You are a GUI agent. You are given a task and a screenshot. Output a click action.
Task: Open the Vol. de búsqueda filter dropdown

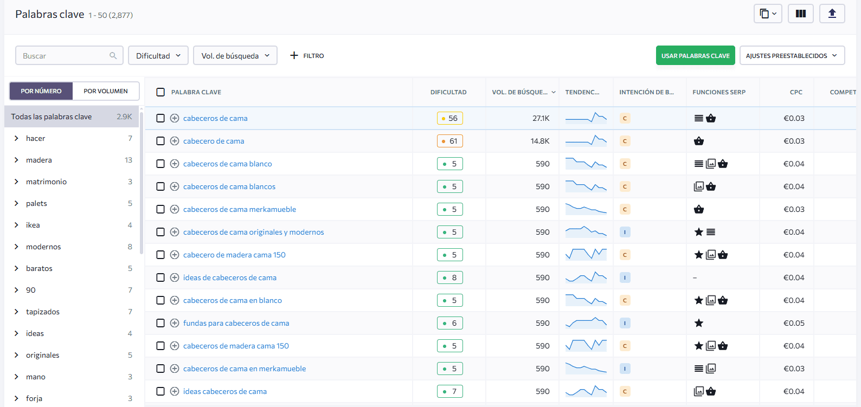tap(235, 55)
